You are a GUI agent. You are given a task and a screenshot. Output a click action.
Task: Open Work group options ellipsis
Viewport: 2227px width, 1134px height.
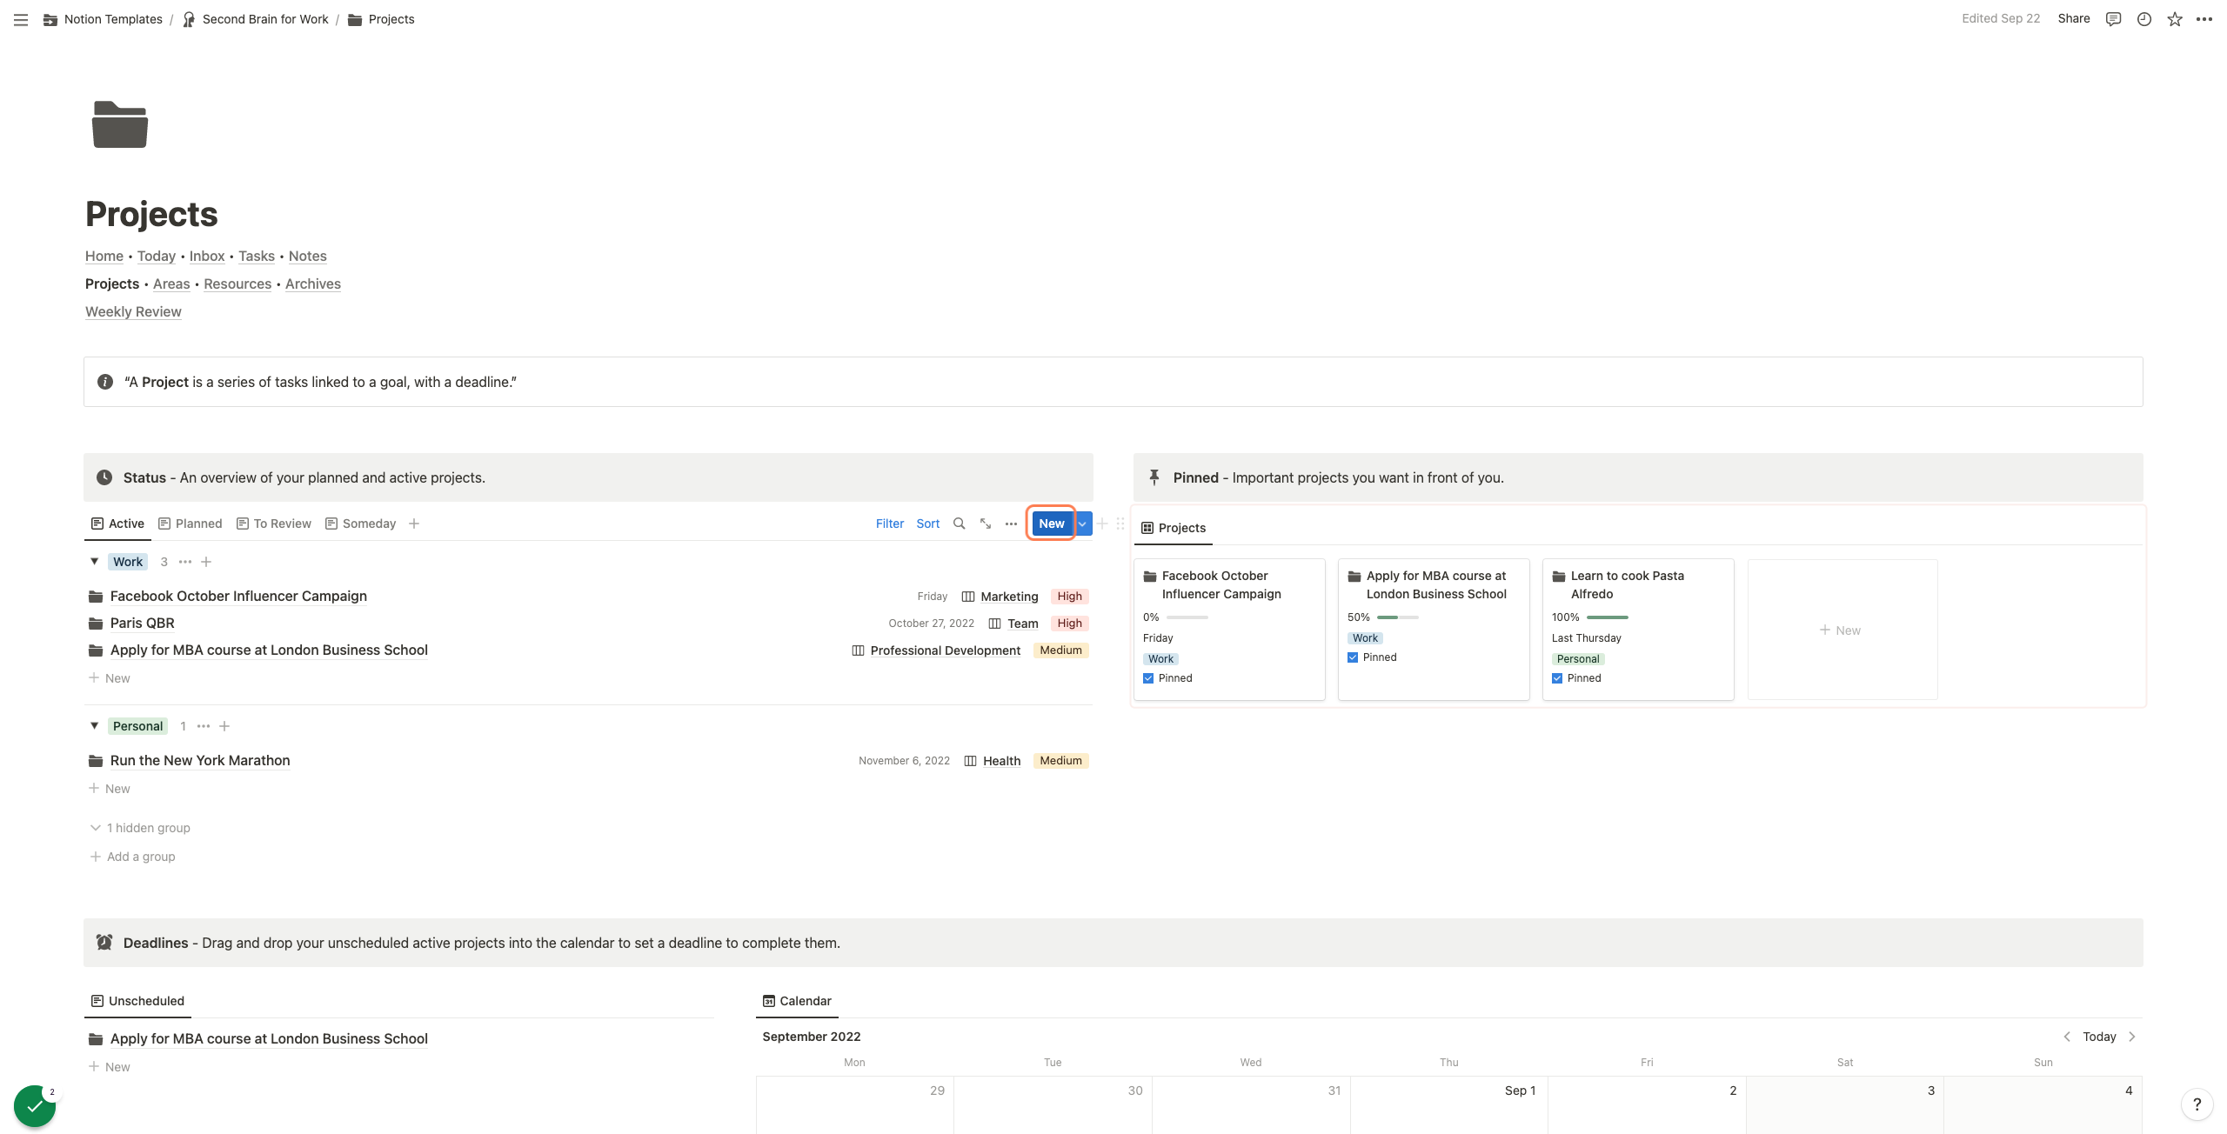coord(185,562)
